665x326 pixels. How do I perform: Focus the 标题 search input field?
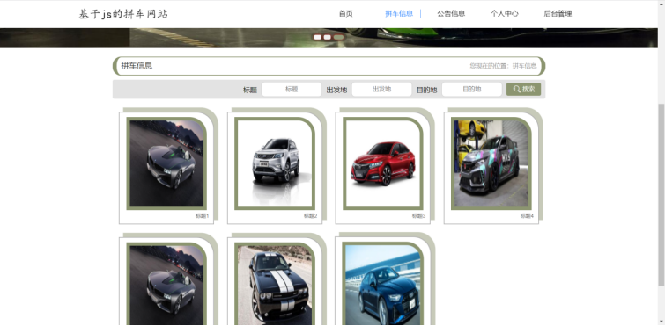pos(292,90)
